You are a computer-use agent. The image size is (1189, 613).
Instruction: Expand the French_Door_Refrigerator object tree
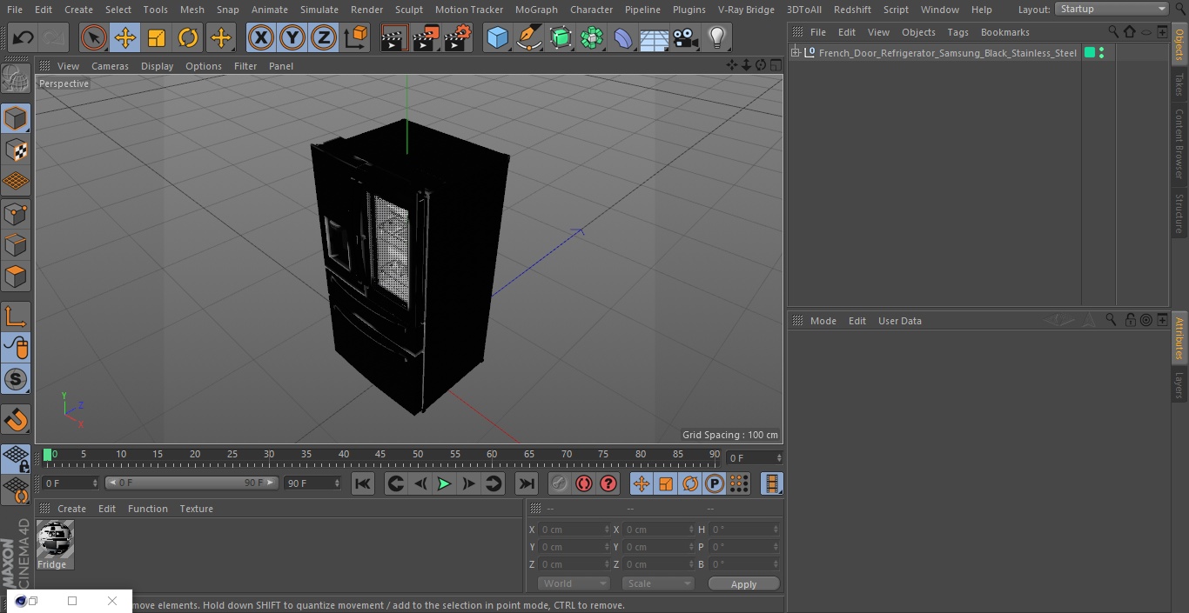(796, 53)
